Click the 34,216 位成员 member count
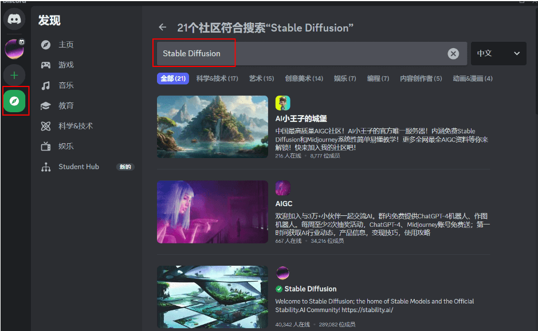 coord(327,241)
